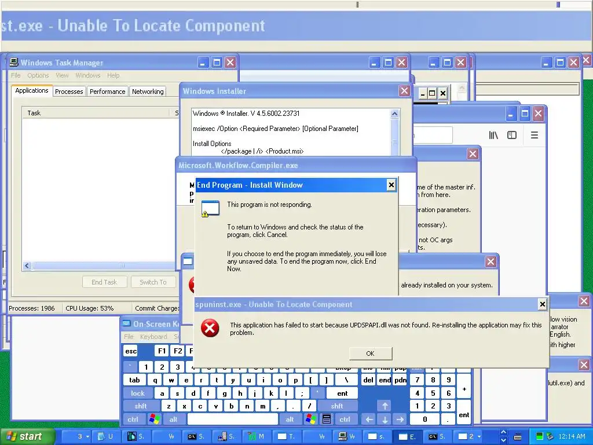Click taskbar item M with green icon

(257, 436)
